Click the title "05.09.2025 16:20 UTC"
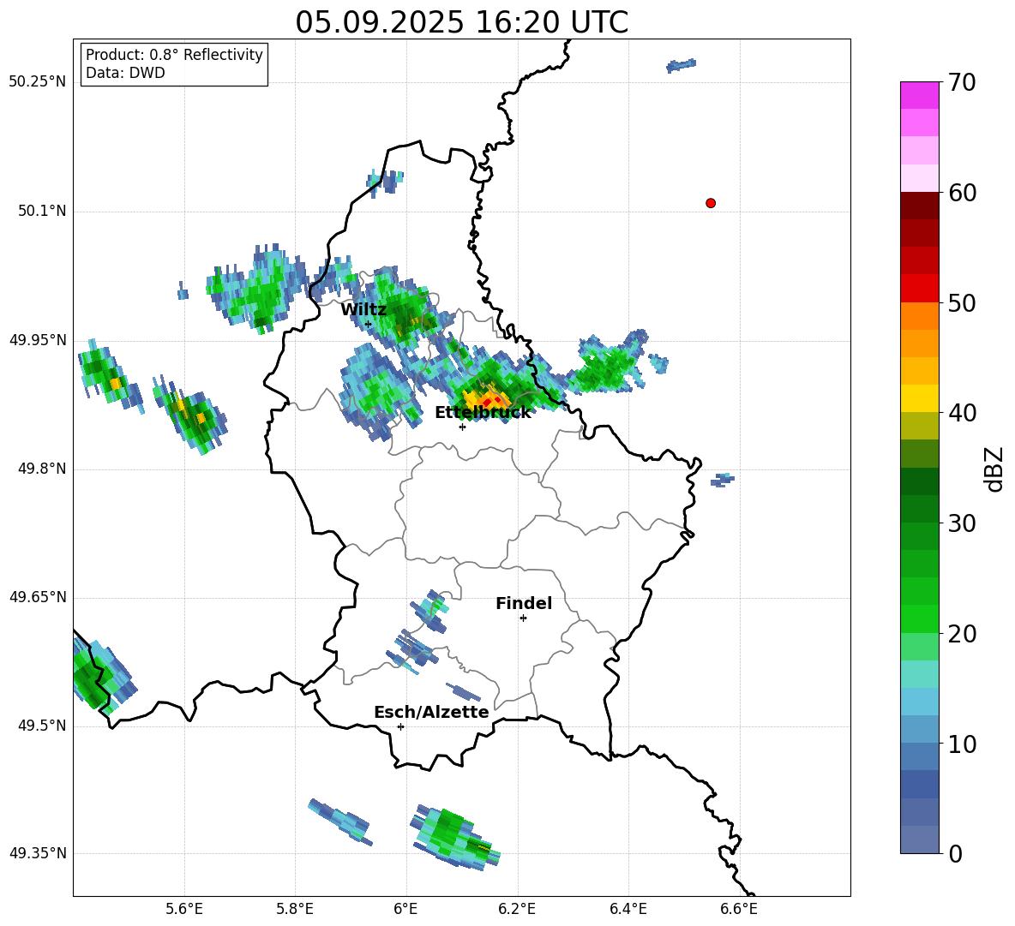 click(x=461, y=22)
